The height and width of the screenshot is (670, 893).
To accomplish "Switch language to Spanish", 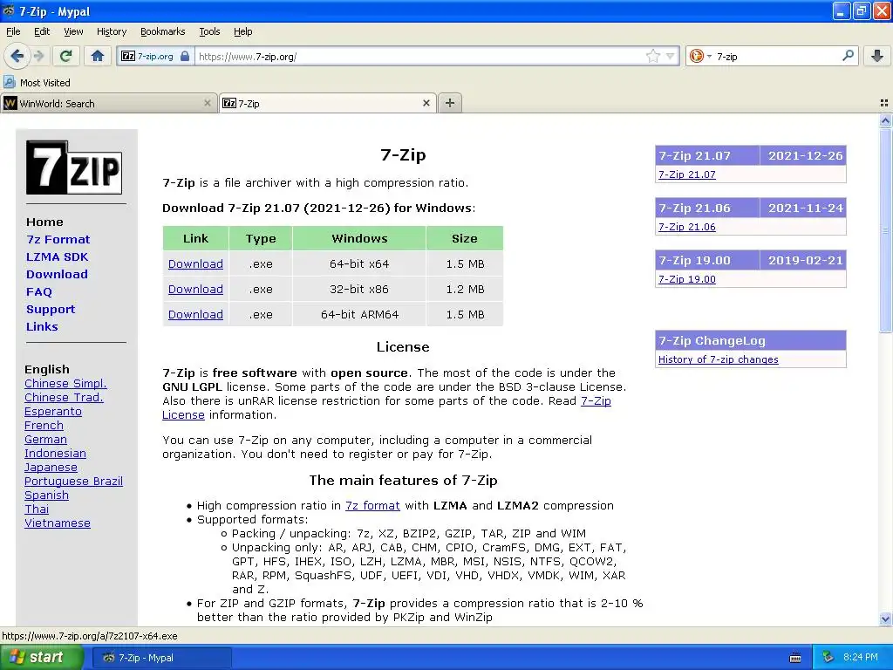I will click(47, 496).
